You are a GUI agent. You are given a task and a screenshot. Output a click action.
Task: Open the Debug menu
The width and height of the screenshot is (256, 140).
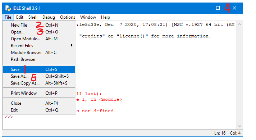pyautogui.click(x=49, y=17)
